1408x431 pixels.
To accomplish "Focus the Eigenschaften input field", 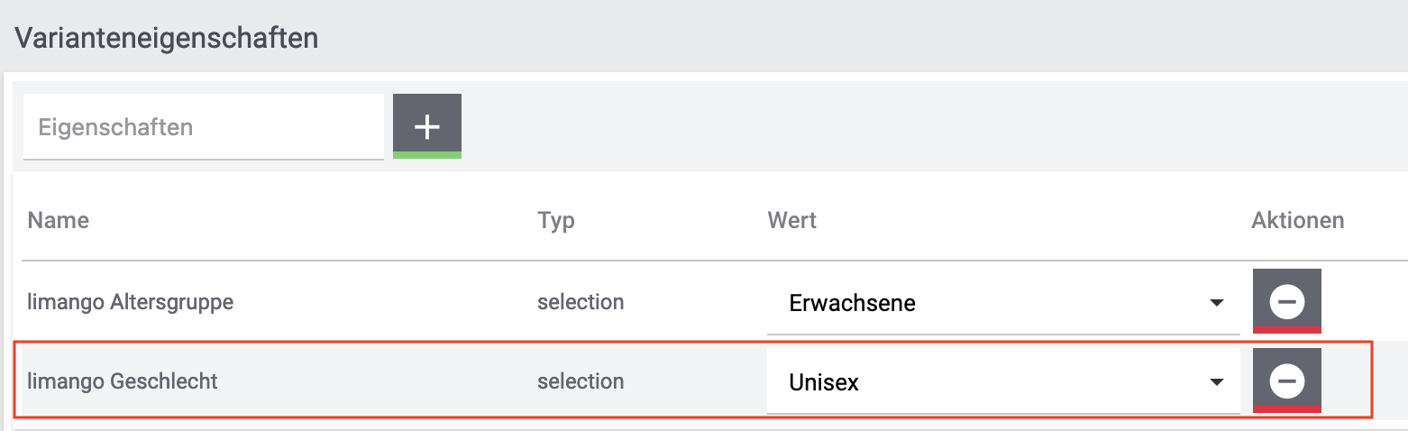I will (203, 127).
